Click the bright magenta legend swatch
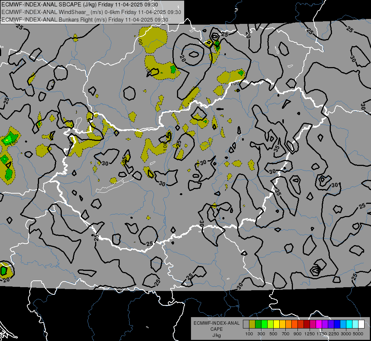 click(319, 324)
